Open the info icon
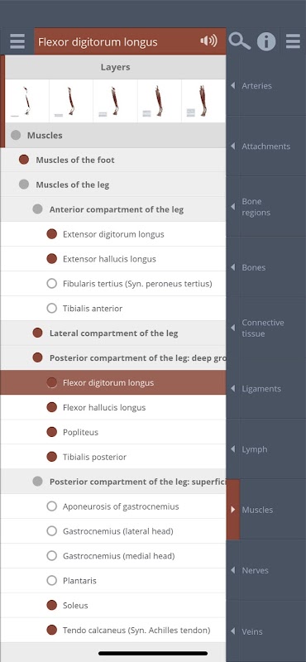The image size is (306, 662). (x=266, y=41)
